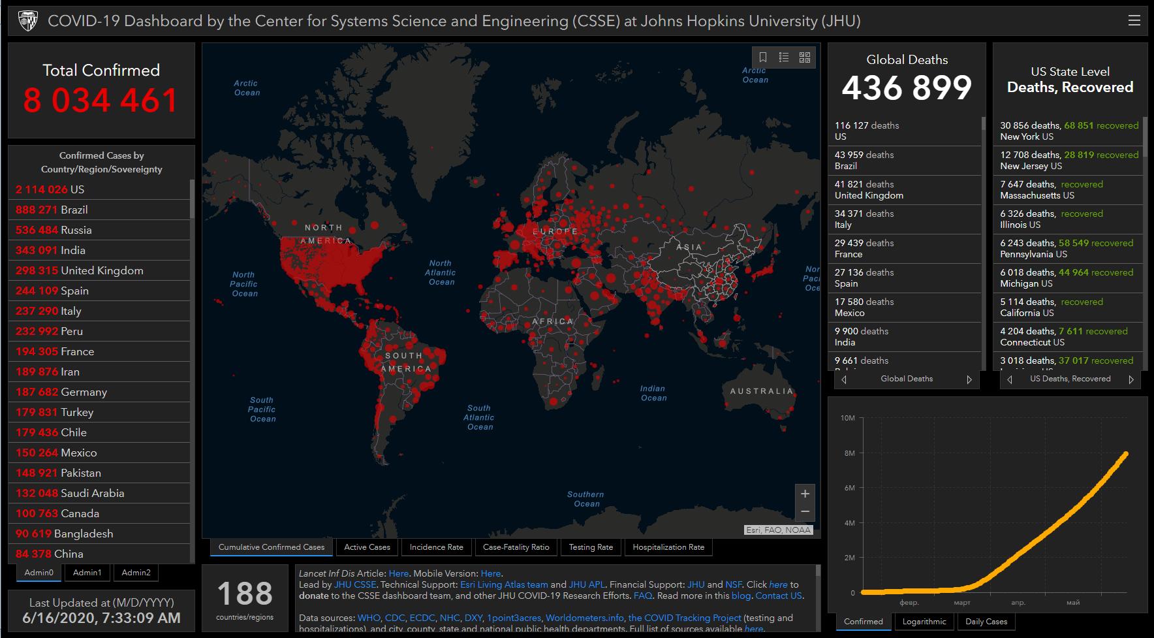1154x638 pixels.
Task: Zoom out on the map
Action: tap(805, 512)
